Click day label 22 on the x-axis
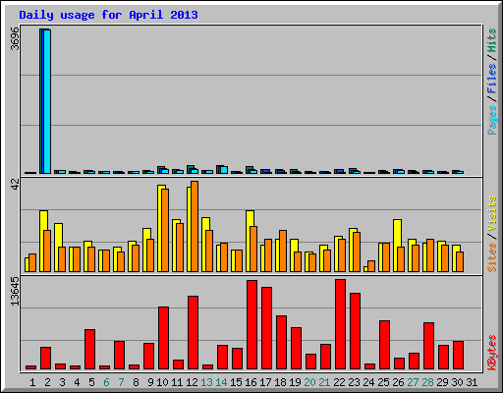The width and height of the screenshot is (503, 393). coord(339,382)
